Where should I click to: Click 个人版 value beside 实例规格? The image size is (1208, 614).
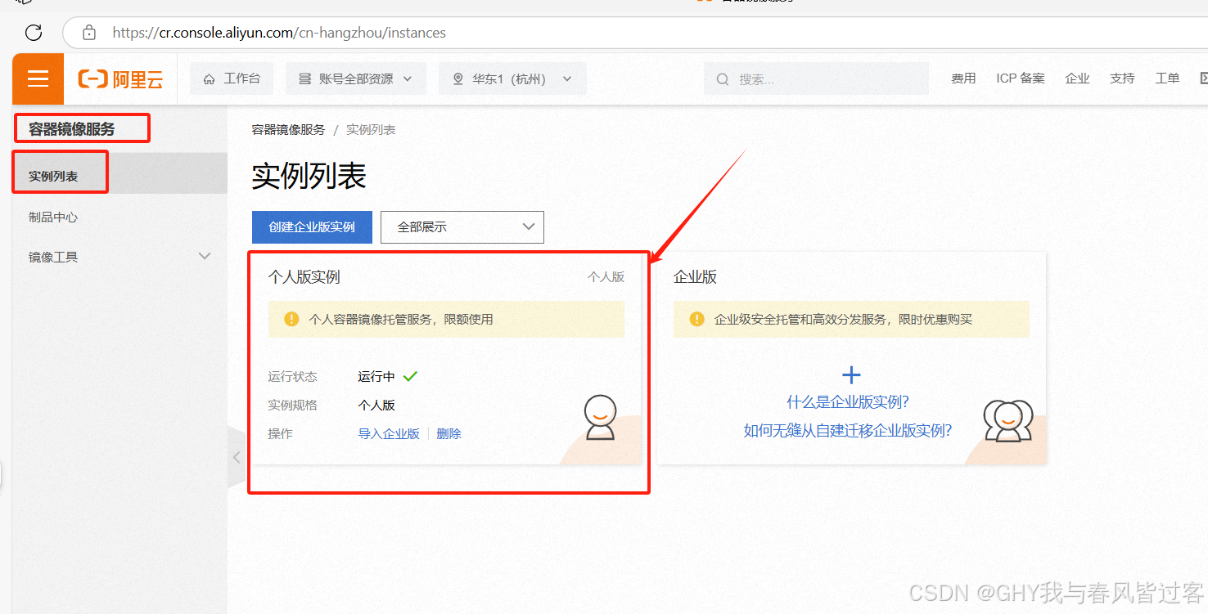pos(376,405)
